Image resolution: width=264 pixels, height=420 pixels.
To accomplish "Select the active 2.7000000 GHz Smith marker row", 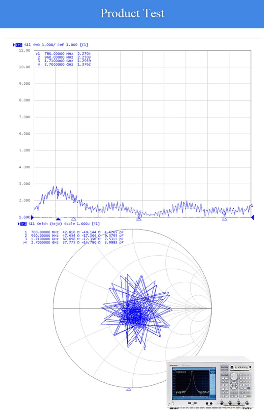I will 74,243.
